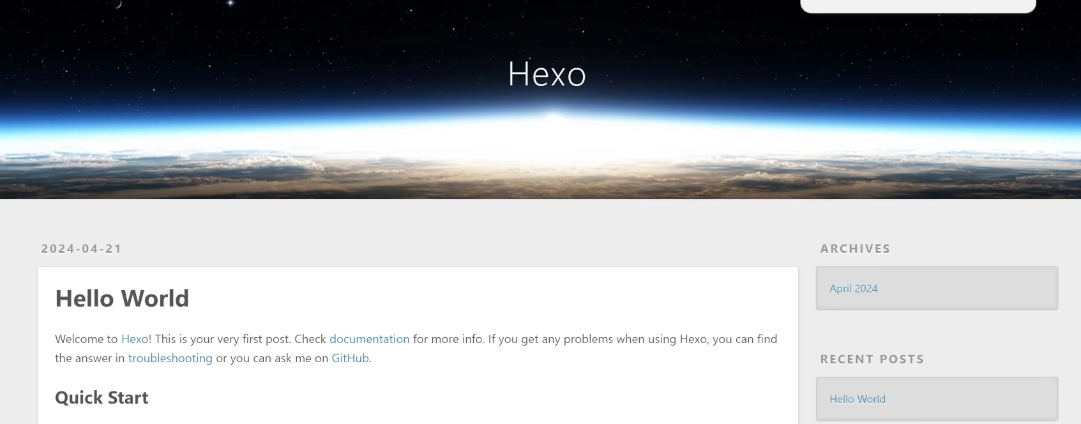Open the April 2024 archive
The width and height of the screenshot is (1081, 424).
(x=853, y=289)
